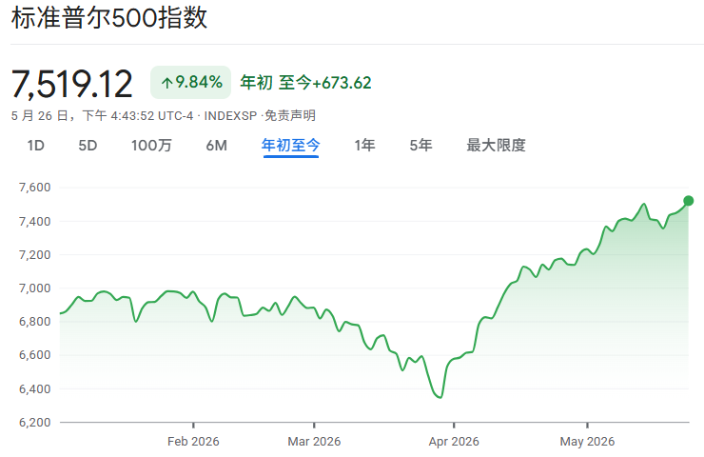Switch to the 5年 range tab
The image size is (704, 457).
[x=420, y=146]
